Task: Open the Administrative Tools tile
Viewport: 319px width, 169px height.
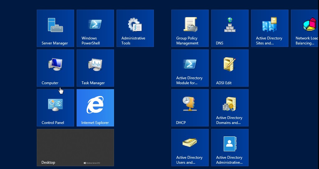Action: [135, 28]
